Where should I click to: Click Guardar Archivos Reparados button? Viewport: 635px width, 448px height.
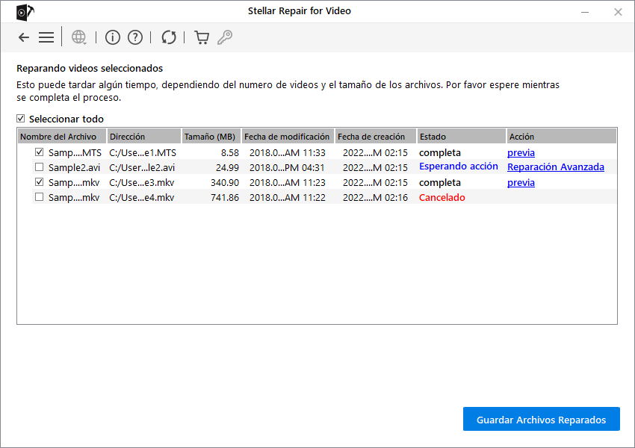pyautogui.click(x=542, y=420)
